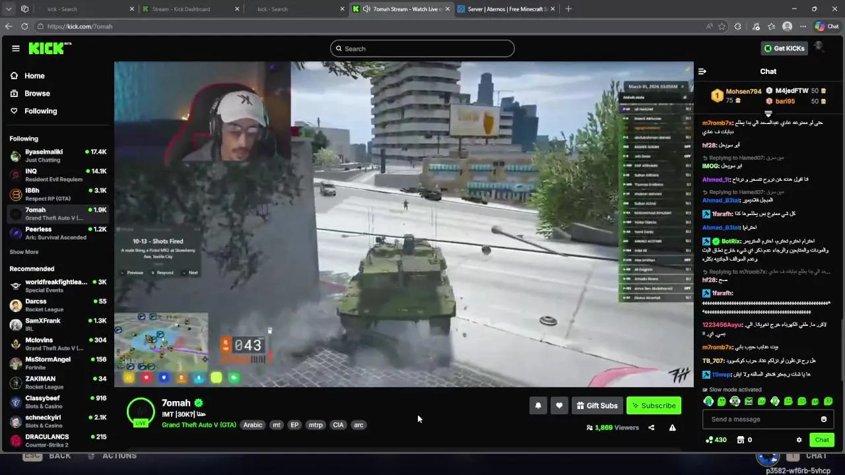The height and width of the screenshot is (475, 845).
Task: Click M4jedFTW top gifter name
Action: [x=792, y=90]
